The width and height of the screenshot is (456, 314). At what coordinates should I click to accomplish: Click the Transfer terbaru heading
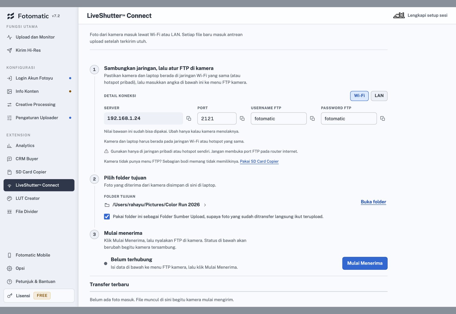109,284
